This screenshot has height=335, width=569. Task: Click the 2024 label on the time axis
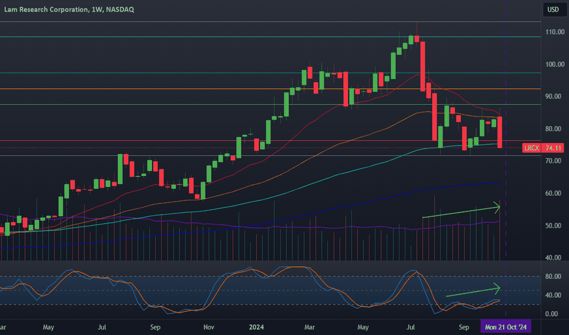[256, 327]
